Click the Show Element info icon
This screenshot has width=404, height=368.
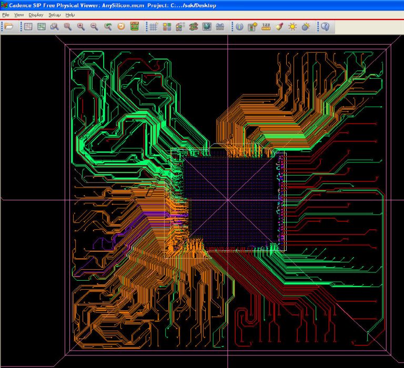[x=239, y=26]
